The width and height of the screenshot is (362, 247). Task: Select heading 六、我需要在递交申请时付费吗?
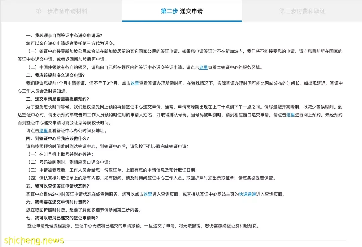point(58,202)
